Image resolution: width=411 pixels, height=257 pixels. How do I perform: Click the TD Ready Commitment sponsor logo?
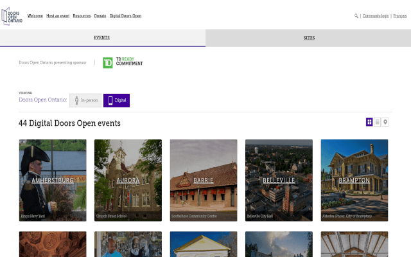click(x=123, y=62)
